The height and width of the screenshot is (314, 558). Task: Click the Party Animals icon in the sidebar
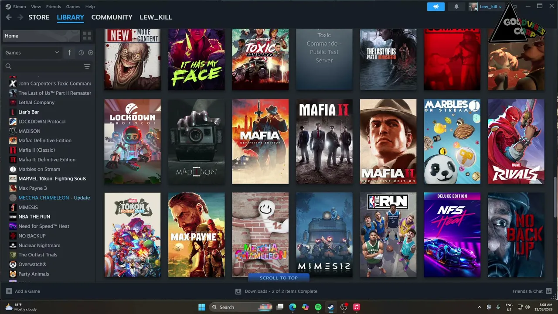13,274
